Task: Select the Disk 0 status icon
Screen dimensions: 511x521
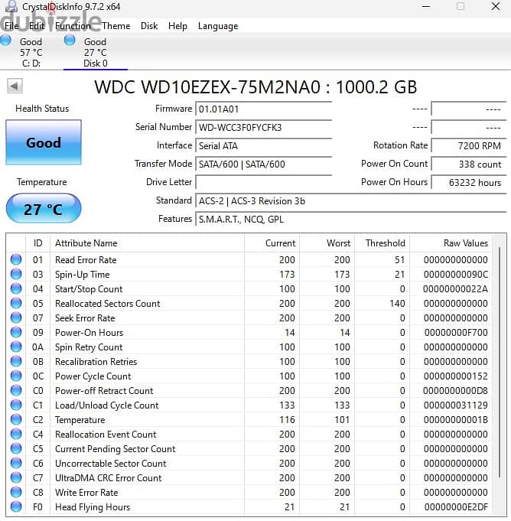Action: coord(70,41)
